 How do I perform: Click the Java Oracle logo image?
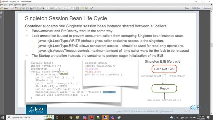(36, 109)
